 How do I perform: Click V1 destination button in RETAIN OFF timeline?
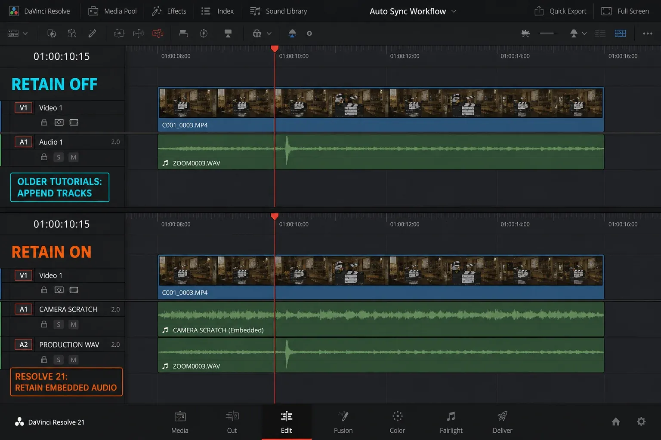coord(24,108)
